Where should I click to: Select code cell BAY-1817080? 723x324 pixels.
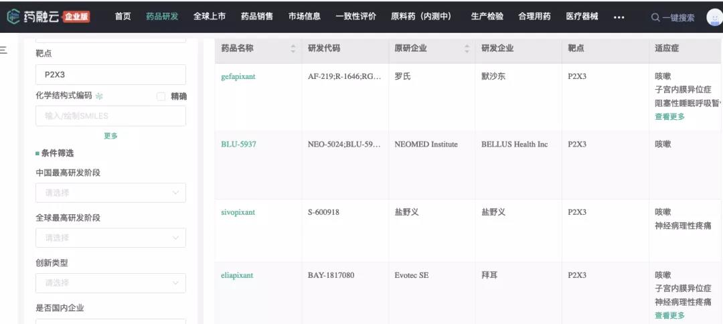(331, 275)
